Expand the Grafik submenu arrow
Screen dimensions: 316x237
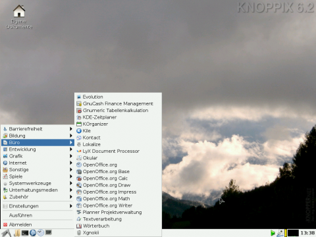(x=71, y=156)
